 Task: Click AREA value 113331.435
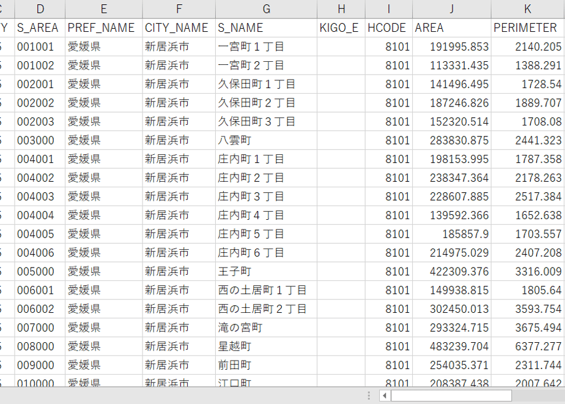pos(452,65)
